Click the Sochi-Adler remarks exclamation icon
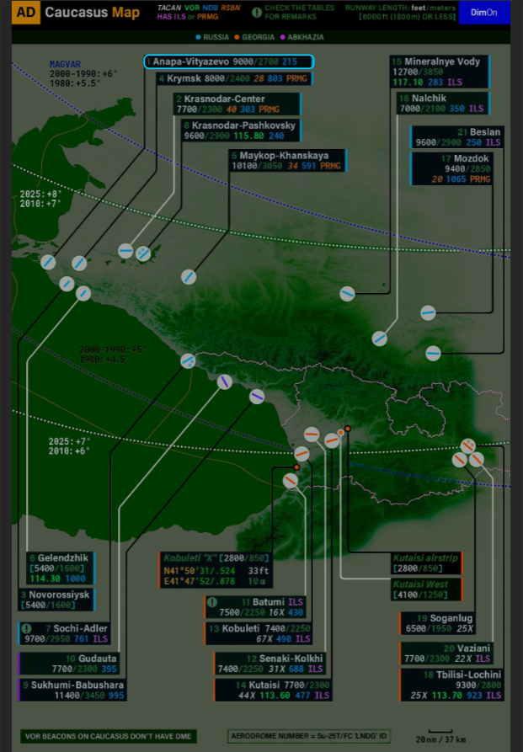 [x=26, y=628]
